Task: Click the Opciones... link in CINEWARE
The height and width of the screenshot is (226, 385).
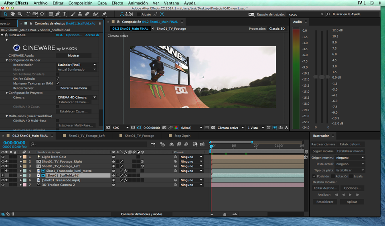Action: tap(74, 35)
